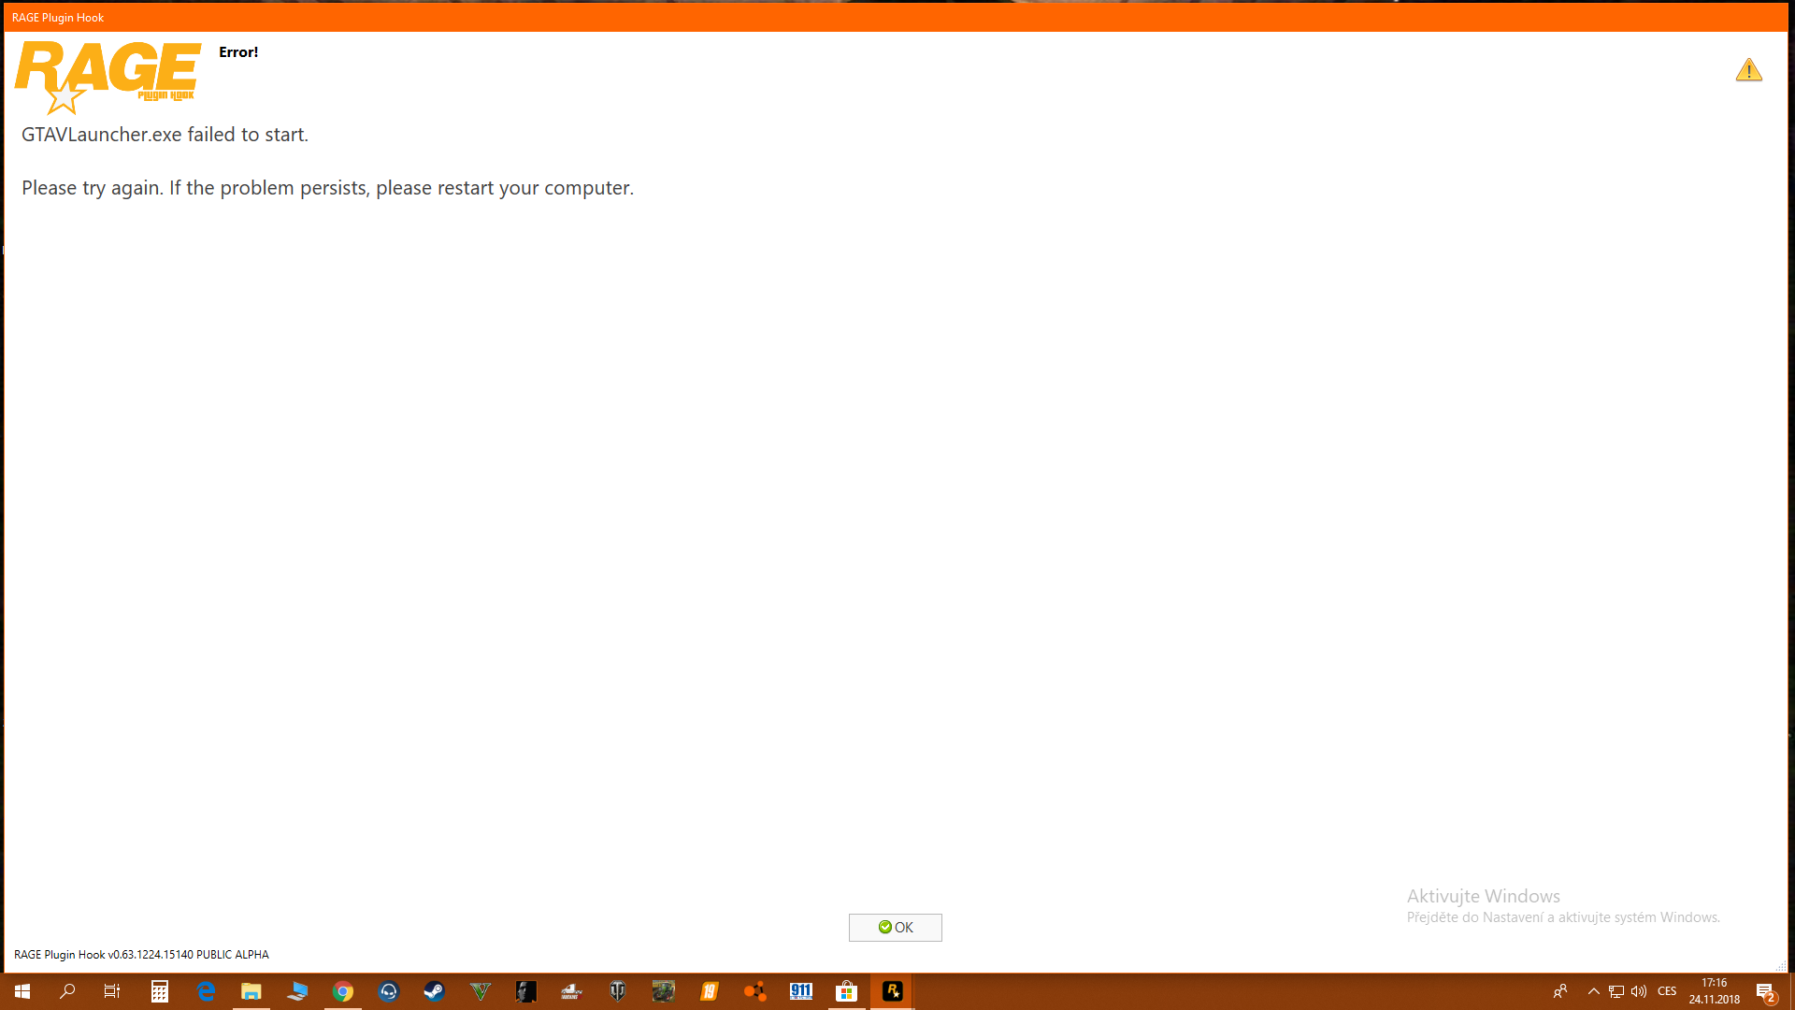Open the volume speaker control

[1639, 991]
